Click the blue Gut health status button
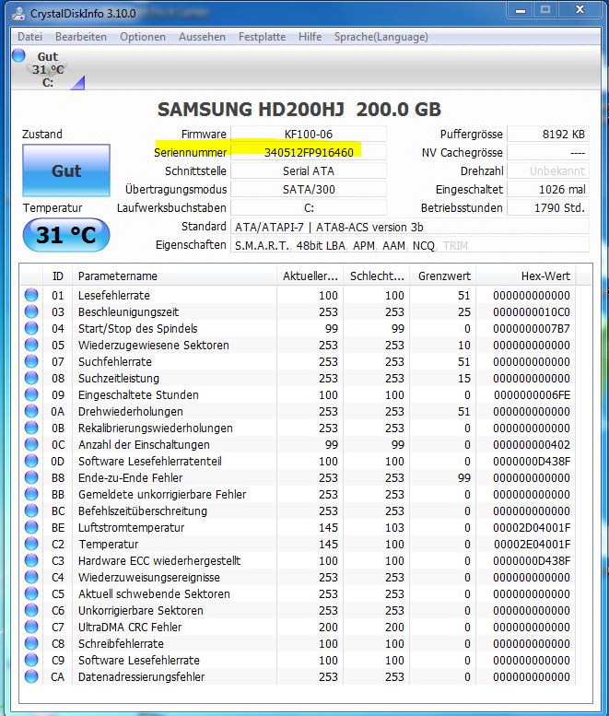This screenshot has width=609, height=716. click(66, 170)
